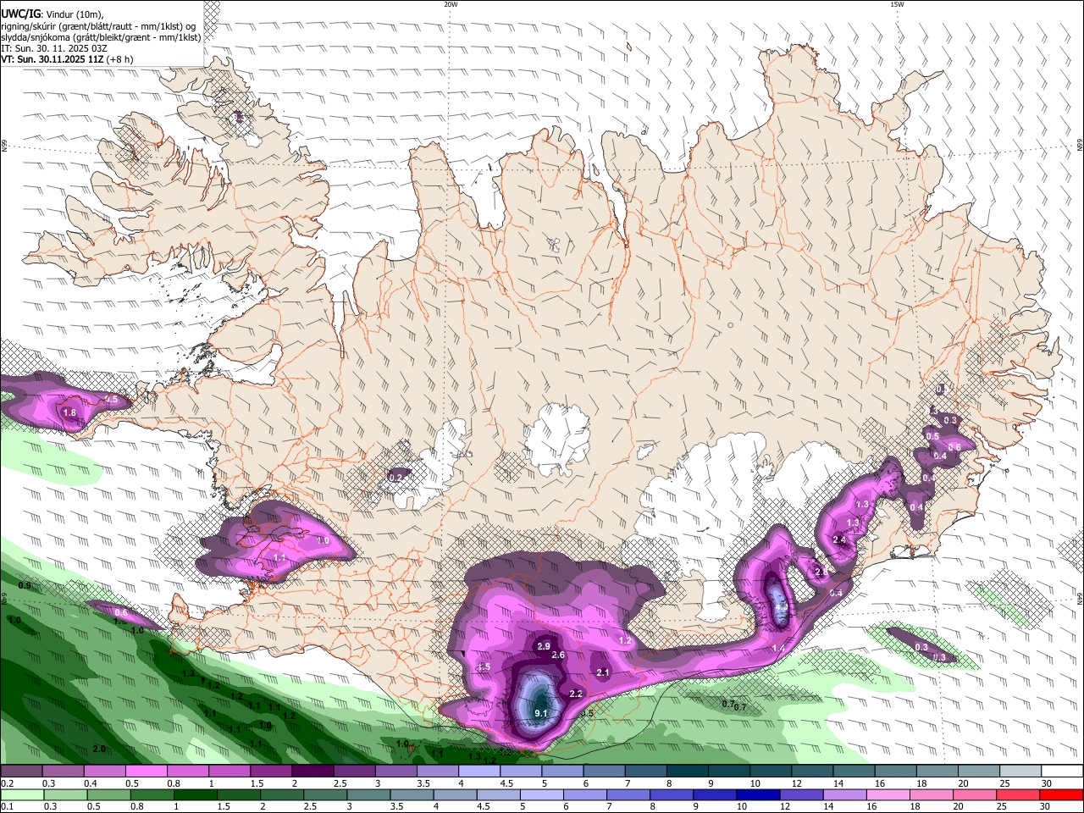
Task: Click the lavender 4–4.5 snow legend swatch
Action: (478, 771)
